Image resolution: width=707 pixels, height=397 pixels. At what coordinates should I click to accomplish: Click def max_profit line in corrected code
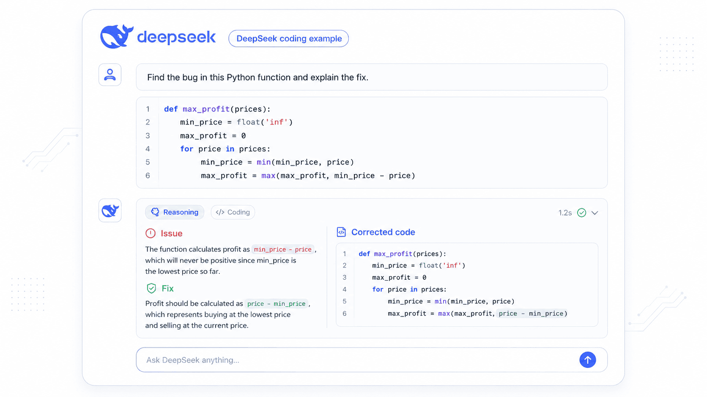[403, 254]
